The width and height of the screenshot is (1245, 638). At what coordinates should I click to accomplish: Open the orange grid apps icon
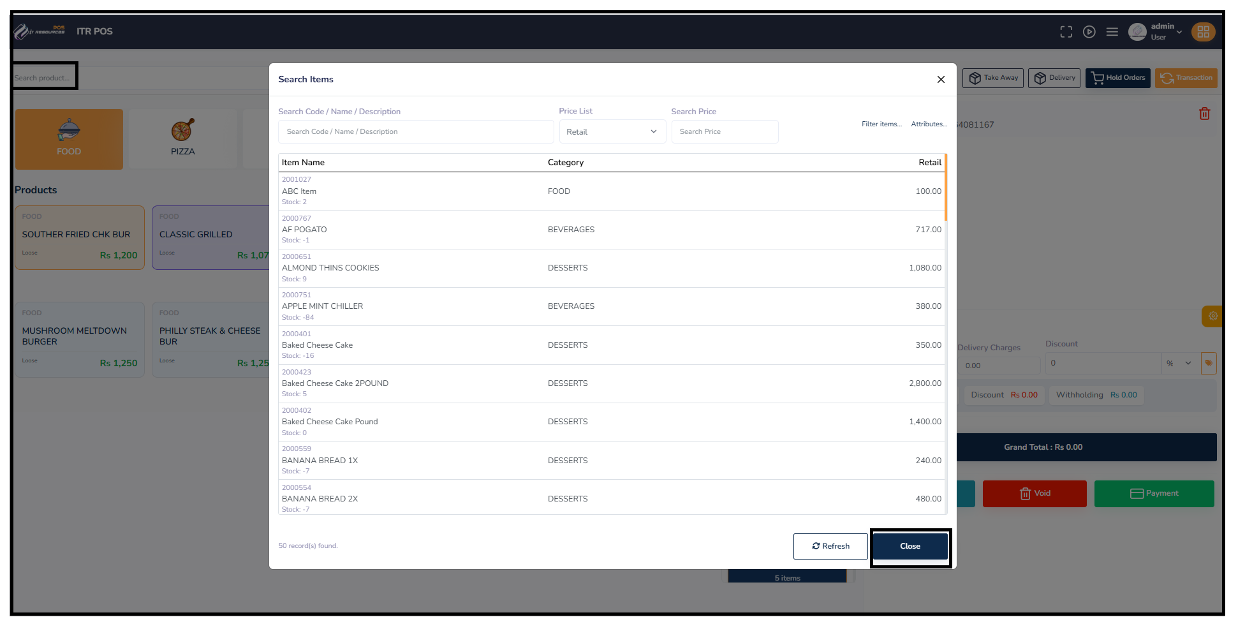click(x=1203, y=32)
